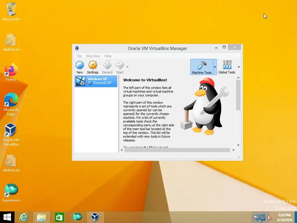
Task: Maximize the VirtualBox Manager window
Action: tap(224, 47)
